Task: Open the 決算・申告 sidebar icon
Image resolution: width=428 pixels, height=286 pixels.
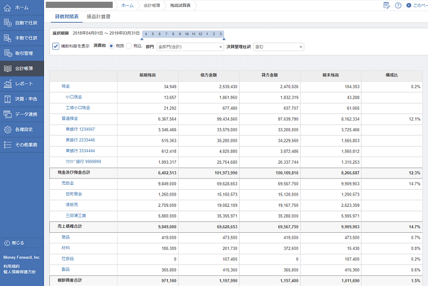Action: pos(7,99)
